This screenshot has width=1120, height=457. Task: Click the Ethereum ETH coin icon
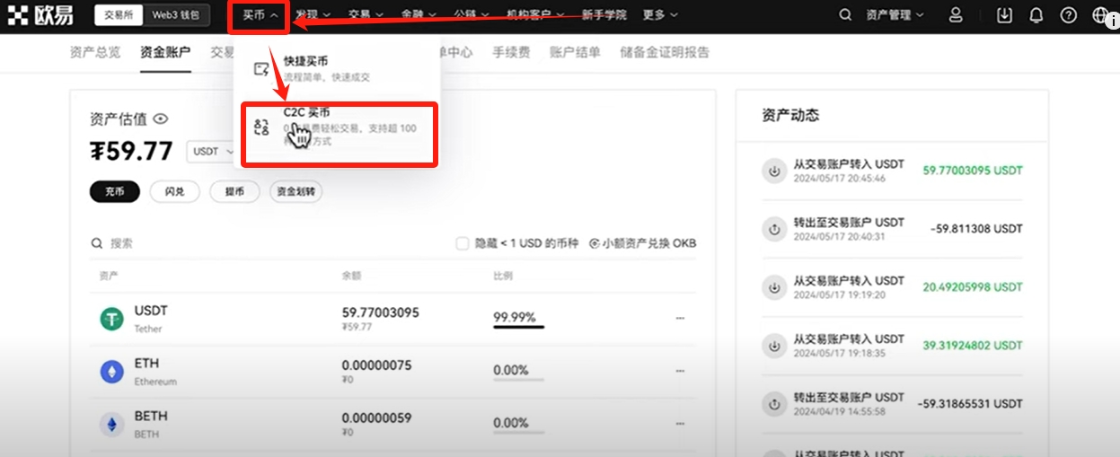[111, 372]
